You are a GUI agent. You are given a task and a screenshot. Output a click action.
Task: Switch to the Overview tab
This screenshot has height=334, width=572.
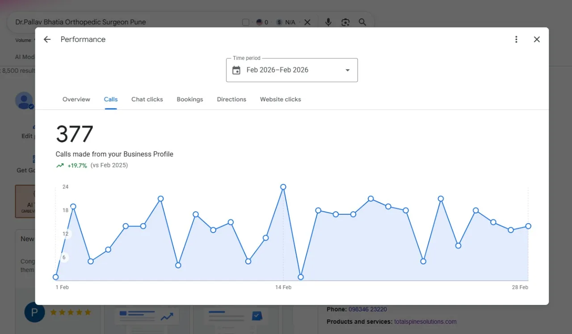76,99
